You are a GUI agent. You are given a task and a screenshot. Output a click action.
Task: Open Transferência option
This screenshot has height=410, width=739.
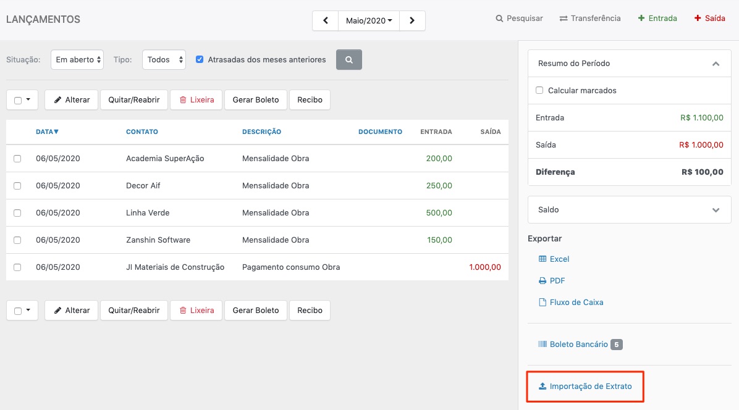[x=590, y=19]
